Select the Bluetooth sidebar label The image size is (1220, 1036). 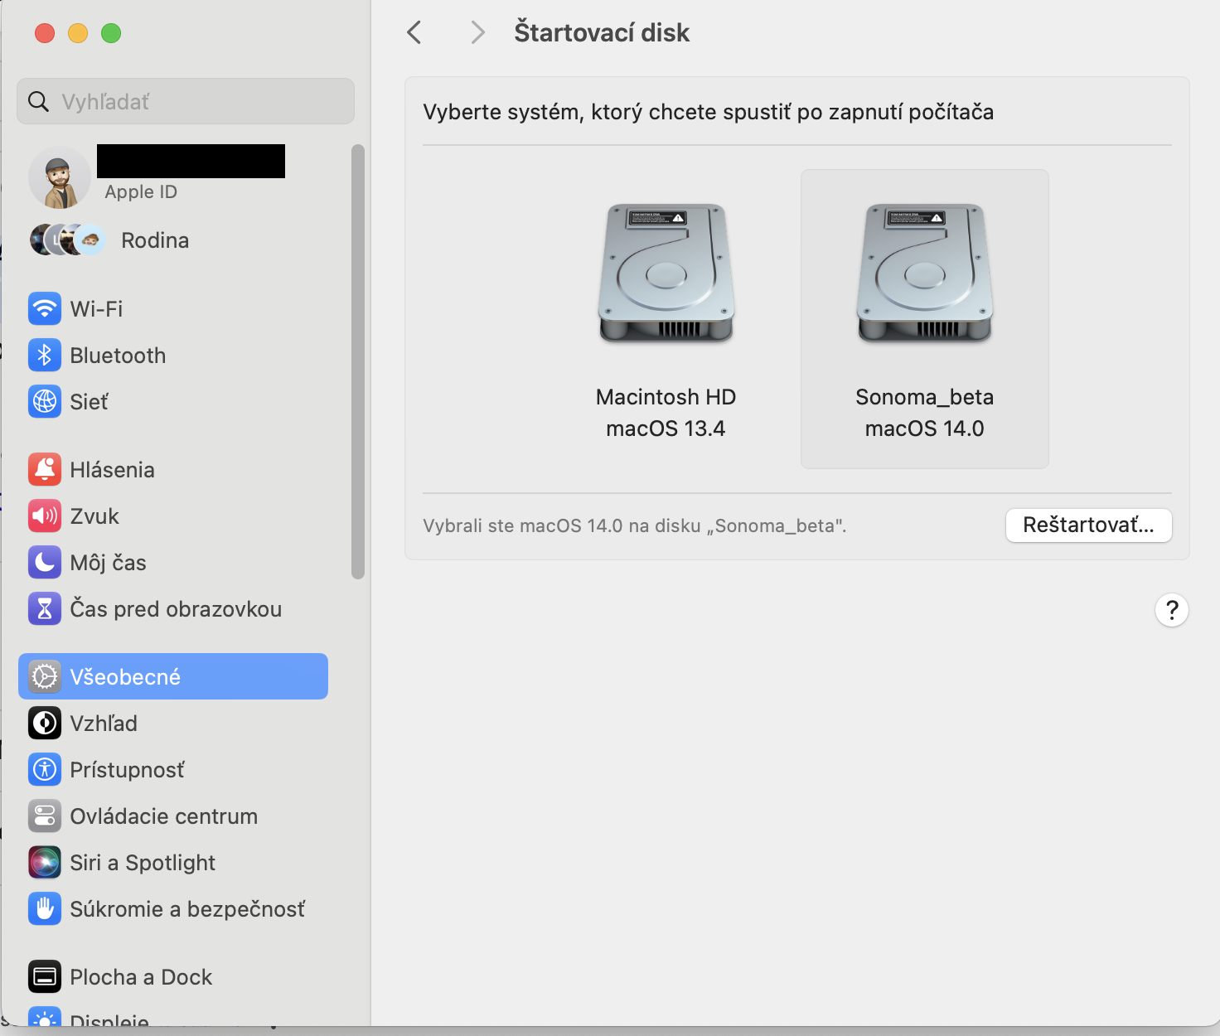click(119, 356)
